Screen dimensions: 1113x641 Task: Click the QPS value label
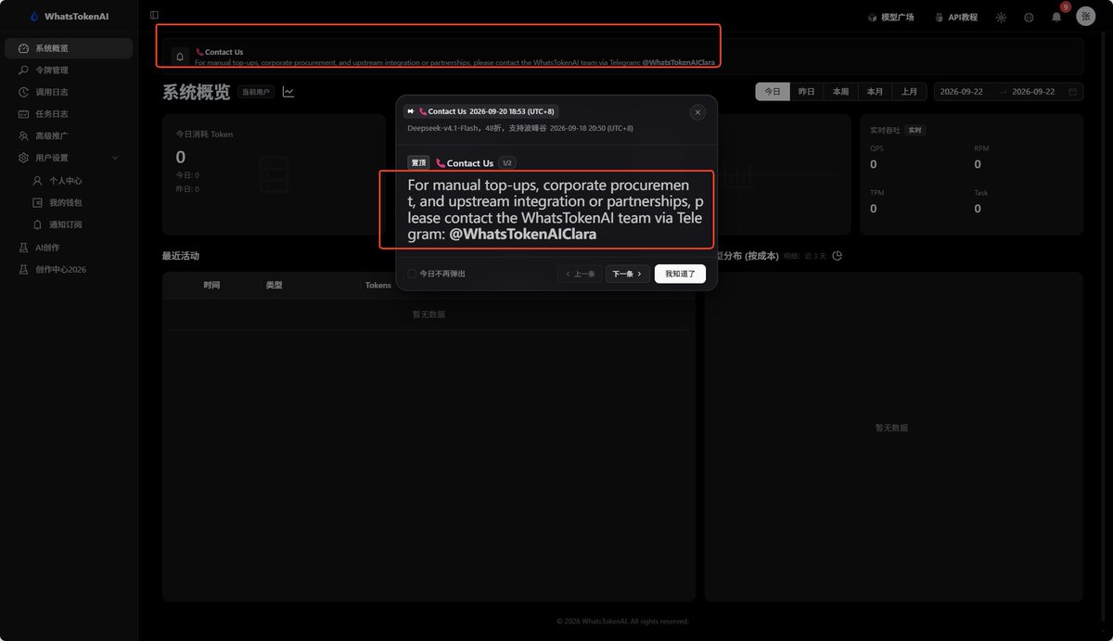click(x=876, y=148)
